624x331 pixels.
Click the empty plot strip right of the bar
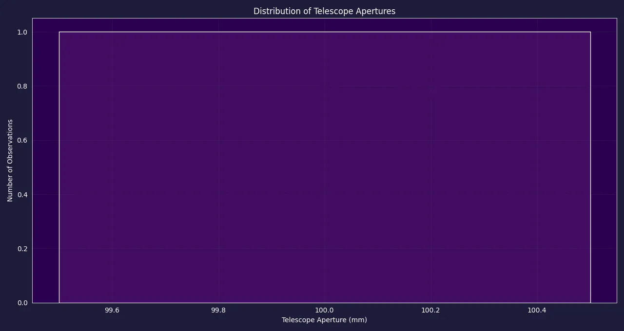pos(604,167)
